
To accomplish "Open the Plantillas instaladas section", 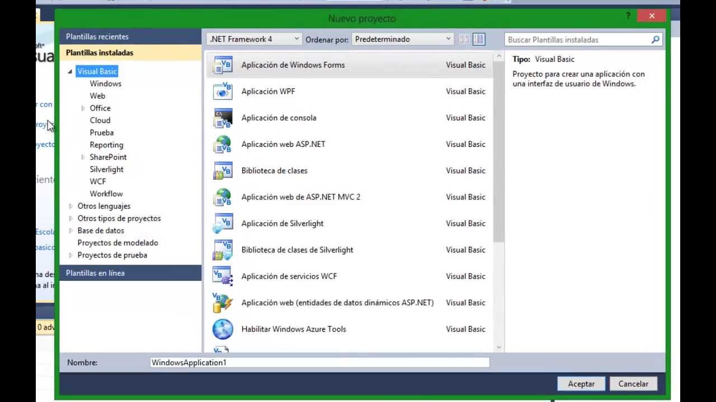I will point(130,52).
